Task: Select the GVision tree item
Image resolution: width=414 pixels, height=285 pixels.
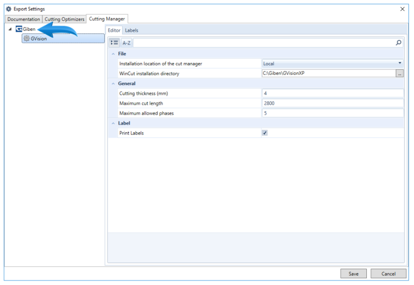Action: point(63,39)
